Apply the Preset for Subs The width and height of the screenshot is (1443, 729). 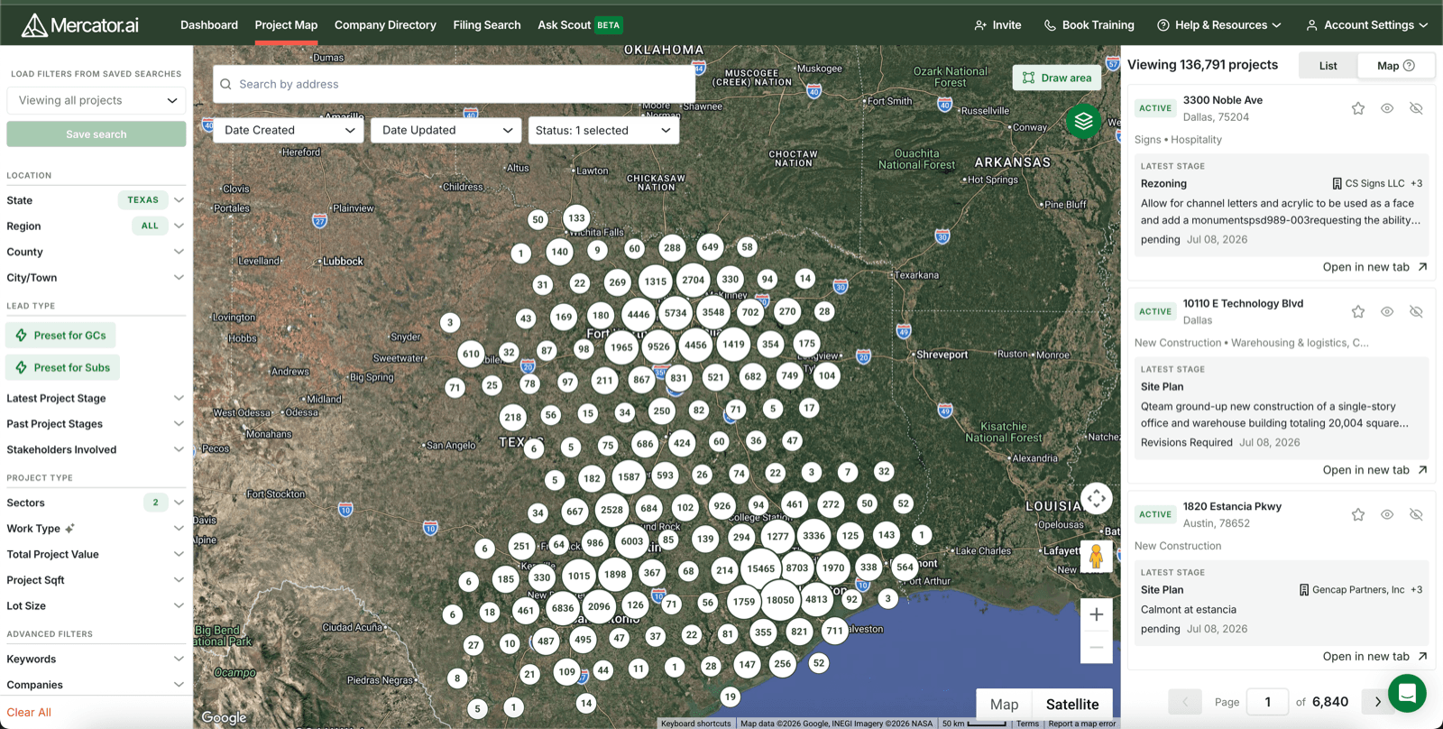(62, 367)
